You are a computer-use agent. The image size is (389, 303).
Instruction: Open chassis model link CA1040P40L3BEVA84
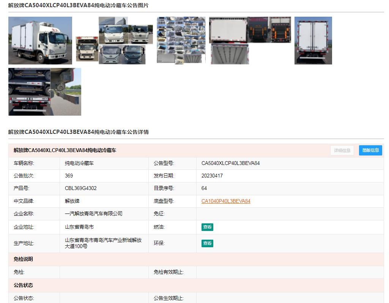click(x=226, y=201)
